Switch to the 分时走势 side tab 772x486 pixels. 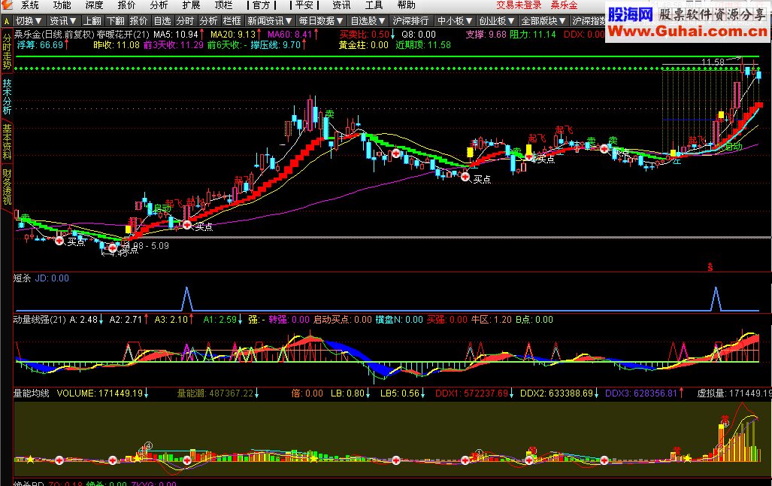point(7,51)
